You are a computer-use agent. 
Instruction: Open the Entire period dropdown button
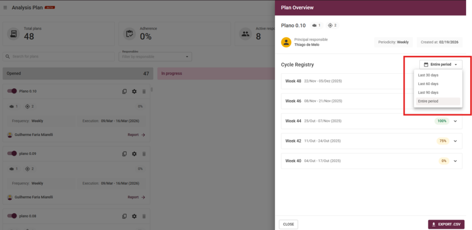coord(440,65)
